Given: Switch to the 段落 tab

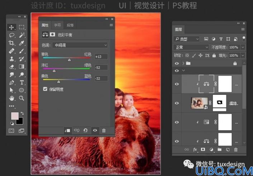Looking at the screenshot, I should tap(70, 25).
